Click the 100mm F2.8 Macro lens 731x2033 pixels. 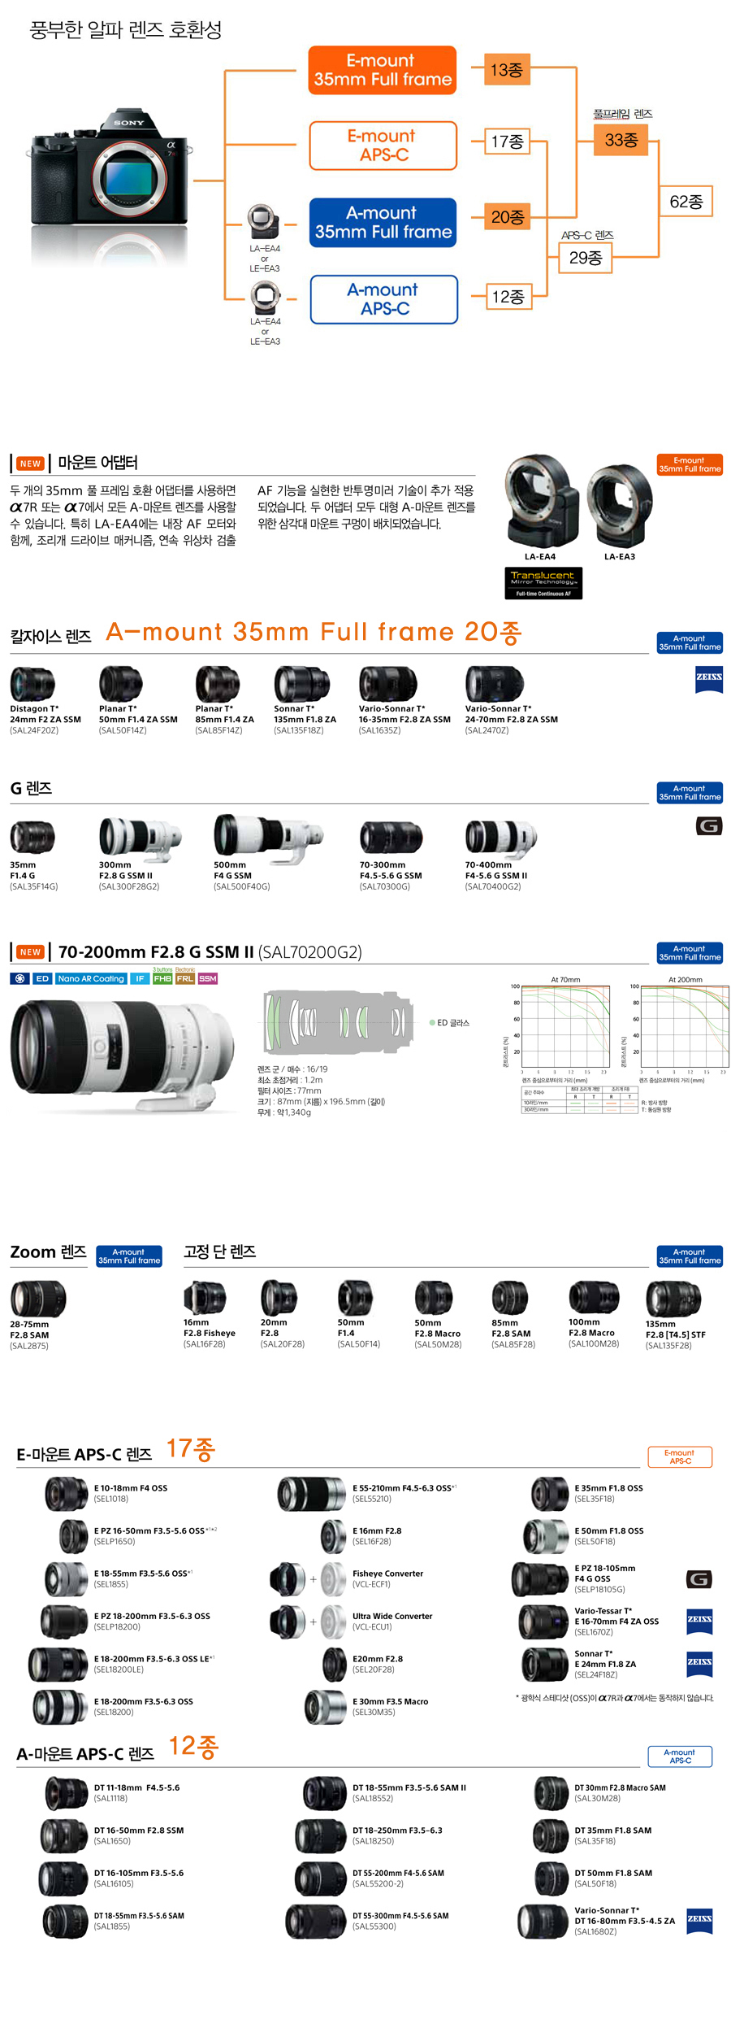pos(594,1297)
